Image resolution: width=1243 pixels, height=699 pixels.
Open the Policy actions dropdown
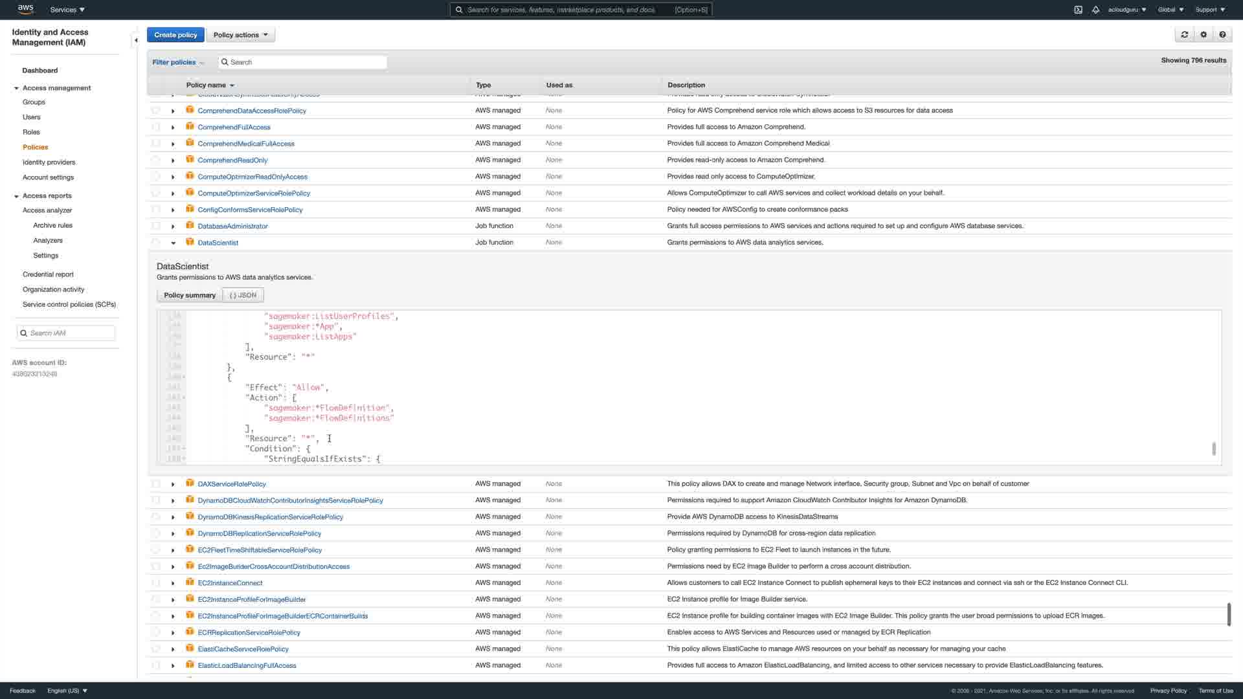[x=240, y=35]
